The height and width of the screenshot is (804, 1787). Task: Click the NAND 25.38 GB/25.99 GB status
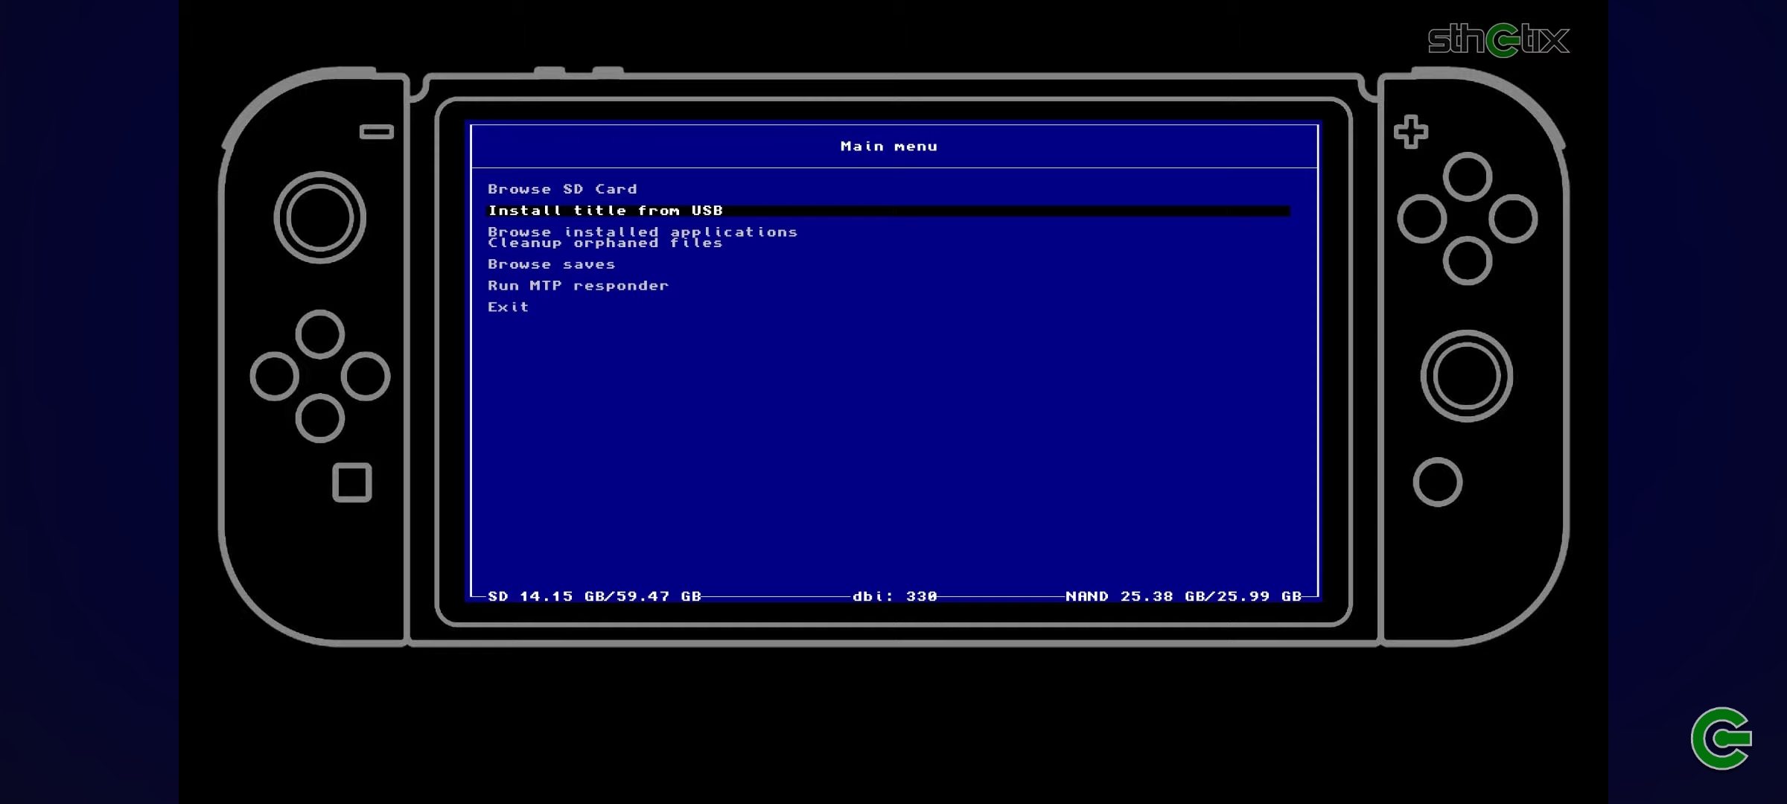pyautogui.click(x=1183, y=596)
